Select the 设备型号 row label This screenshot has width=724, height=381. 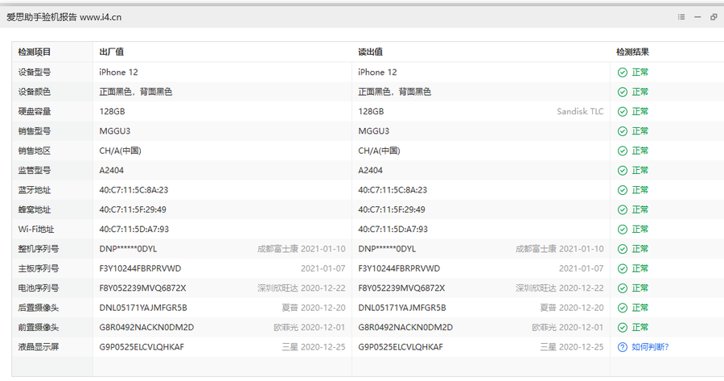point(34,72)
